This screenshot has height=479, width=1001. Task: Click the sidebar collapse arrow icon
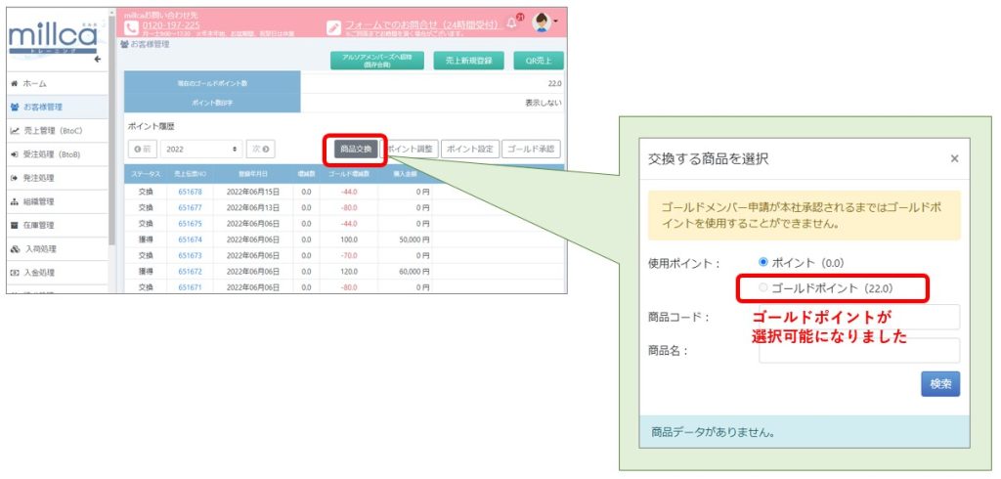pyautogui.click(x=97, y=60)
